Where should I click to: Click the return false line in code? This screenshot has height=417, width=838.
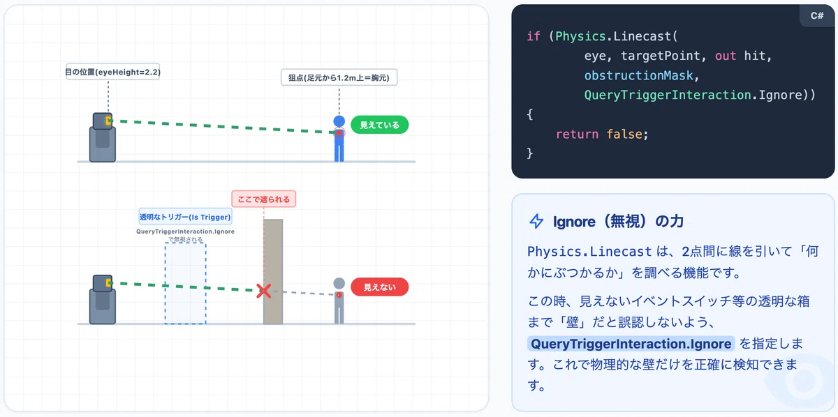coord(603,133)
